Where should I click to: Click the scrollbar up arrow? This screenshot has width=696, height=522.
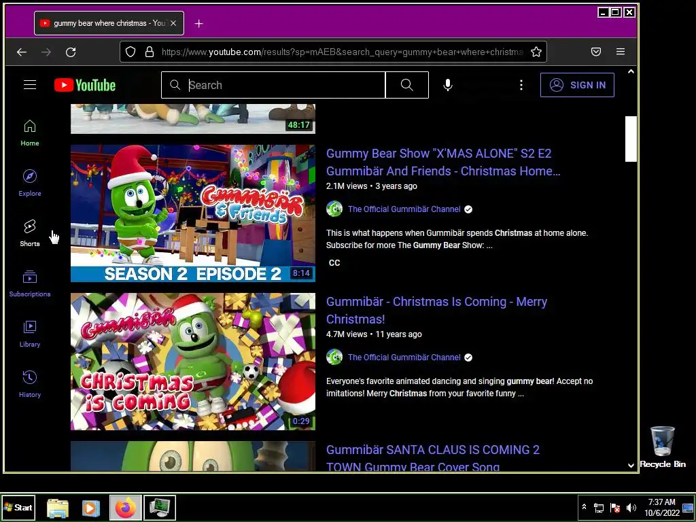point(631,71)
